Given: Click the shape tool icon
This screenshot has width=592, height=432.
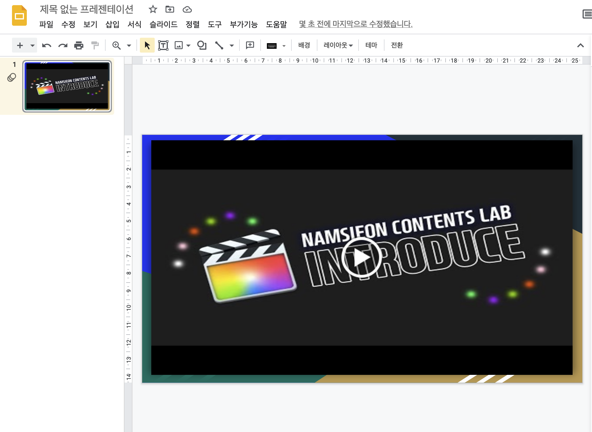Looking at the screenshot, I should click(x=202, y=45).
